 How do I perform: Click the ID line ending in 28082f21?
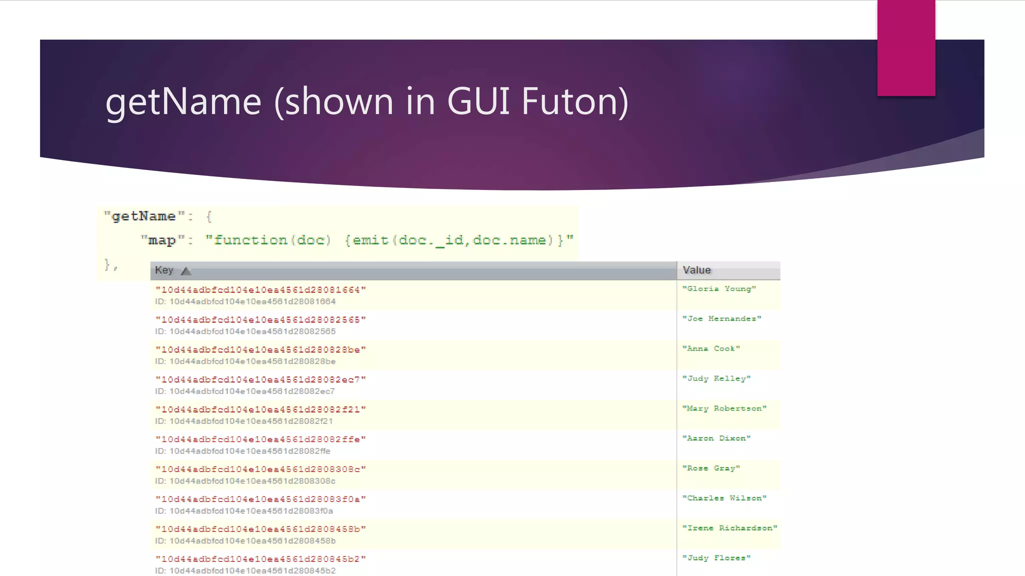click(244, 421)
